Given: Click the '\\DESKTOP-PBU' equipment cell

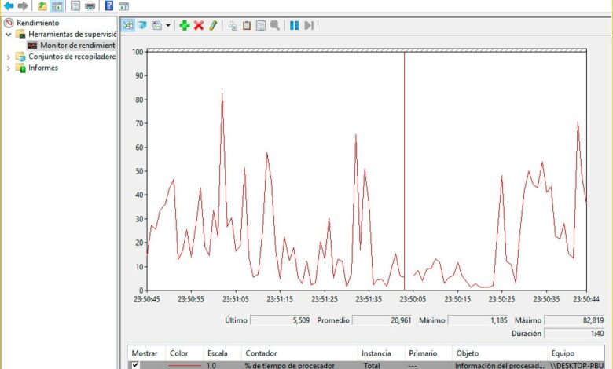Looking at the screenshot, I should pyautogui.click(x=576, y=366).
